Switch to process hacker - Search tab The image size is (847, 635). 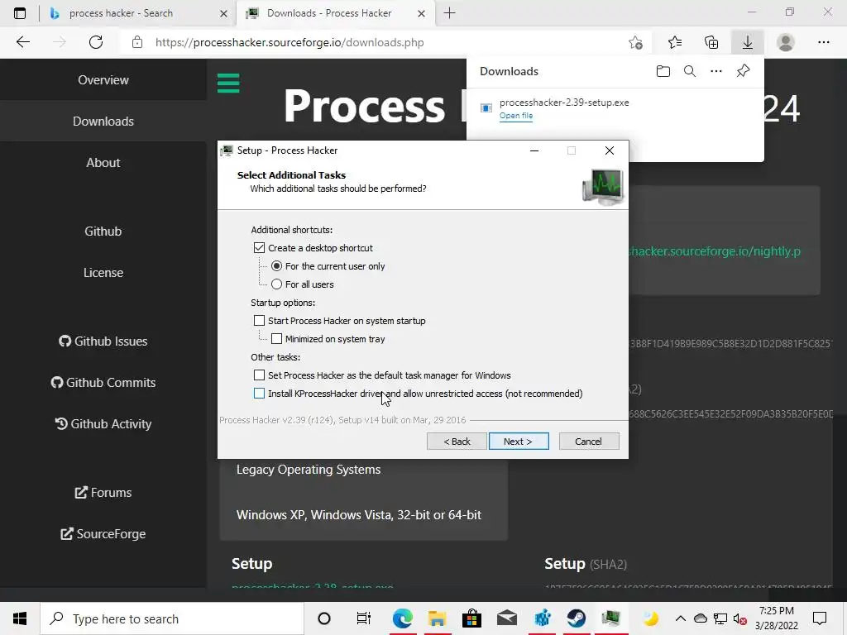point(138,13)
